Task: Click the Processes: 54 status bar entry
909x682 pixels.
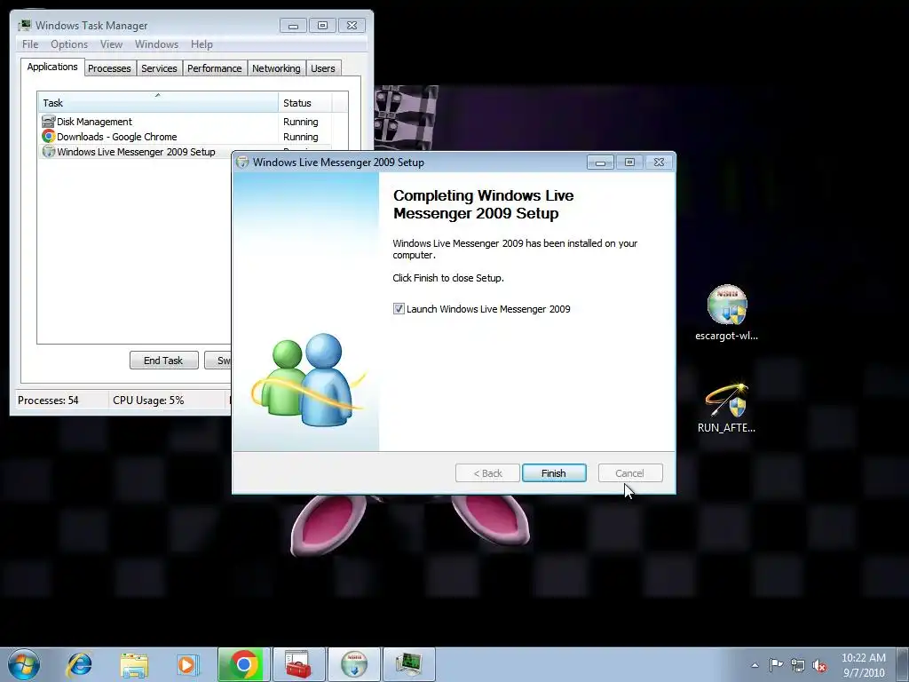Action: [48, 400]
